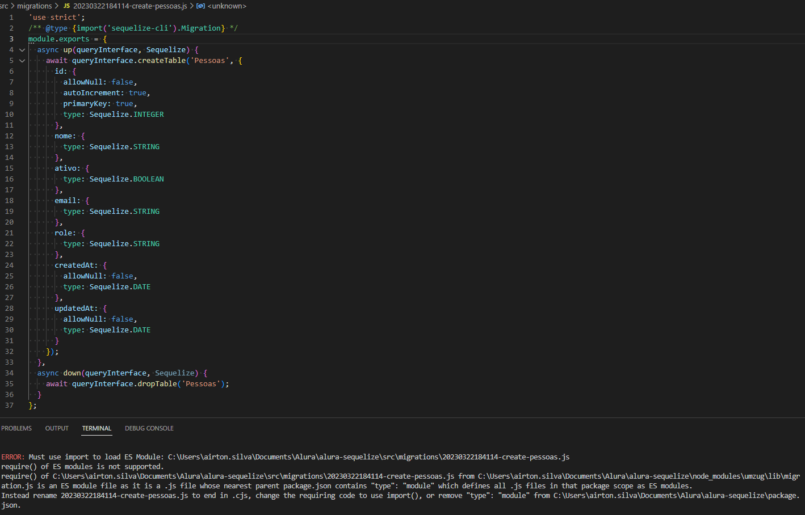Screen dimensions: 805x515
Task: Click the ERROR: label in terminal
Action: click(13, 457)
